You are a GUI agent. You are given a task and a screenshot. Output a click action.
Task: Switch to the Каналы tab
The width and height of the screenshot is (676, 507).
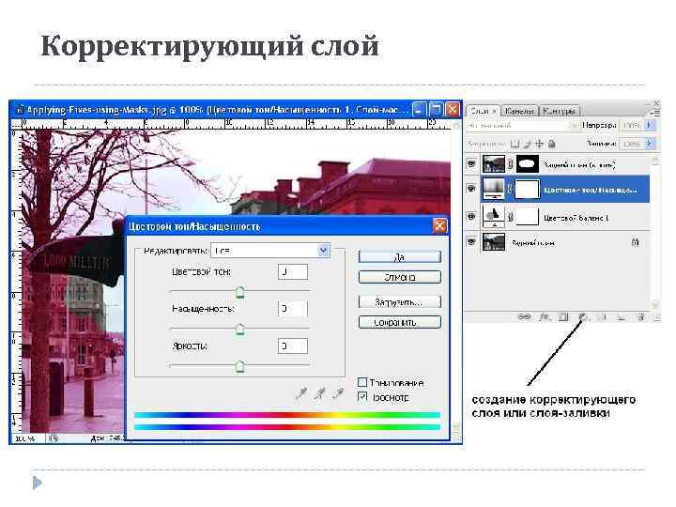(519, 111)
